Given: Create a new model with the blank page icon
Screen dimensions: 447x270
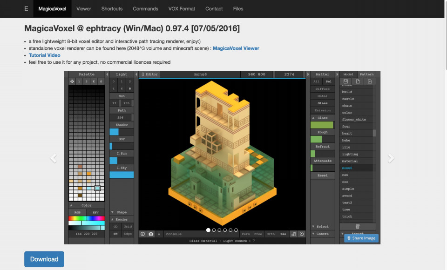Looking at the screenshot, I should 358,81.
